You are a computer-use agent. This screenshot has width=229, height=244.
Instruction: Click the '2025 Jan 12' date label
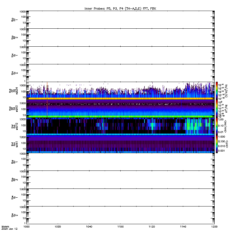pos(9,229)
